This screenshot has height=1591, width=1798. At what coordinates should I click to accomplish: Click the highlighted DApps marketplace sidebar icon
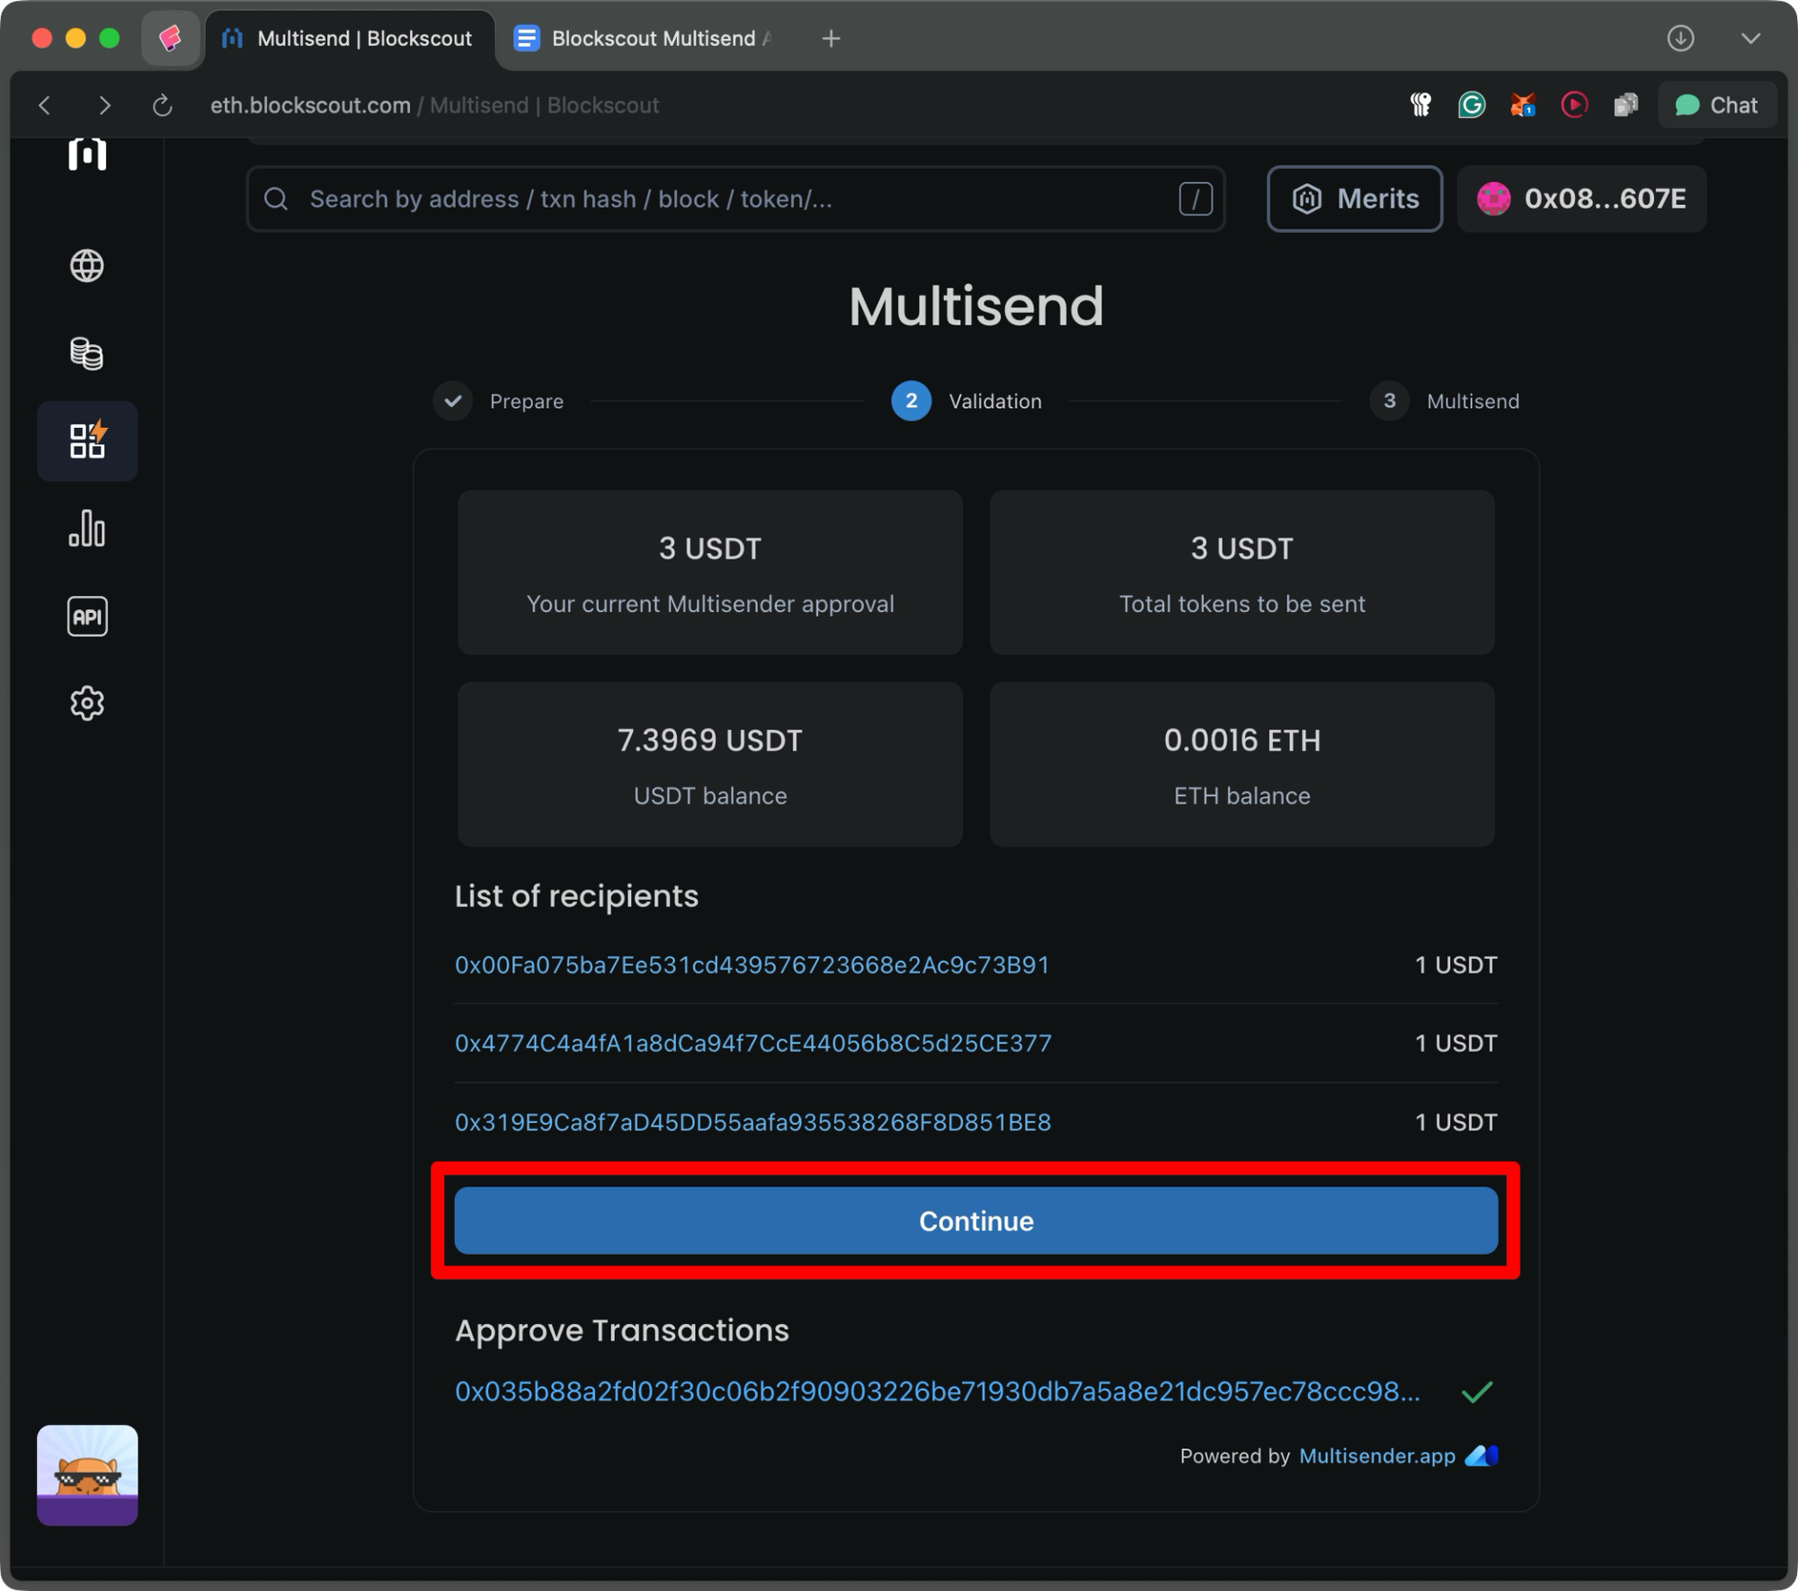pos(86,440)
